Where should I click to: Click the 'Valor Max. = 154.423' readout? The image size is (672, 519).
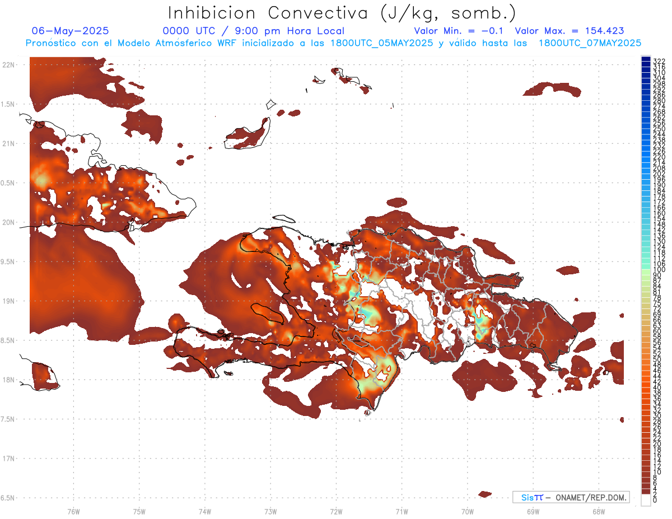[x=570, y=31]
